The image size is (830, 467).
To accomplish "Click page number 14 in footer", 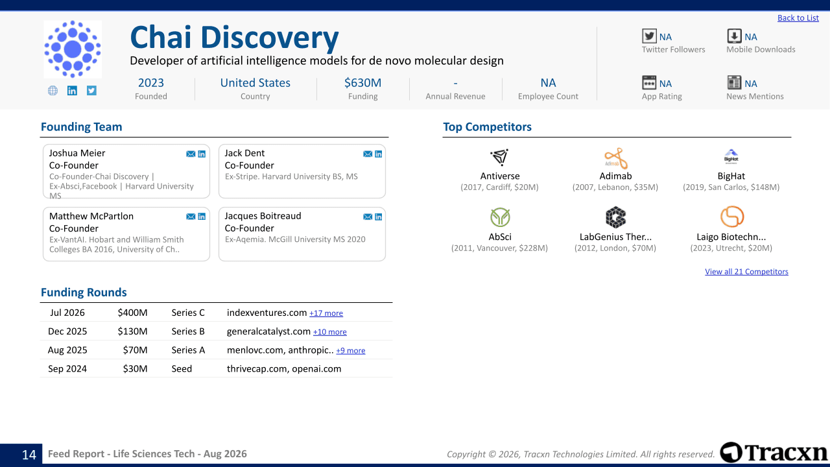I will coord(29,455).
